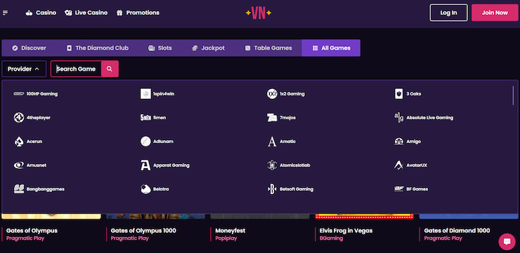Click the 100HP Gaming logo icon
Viewport: 520px width, 253px height.
tap(19, 94)
